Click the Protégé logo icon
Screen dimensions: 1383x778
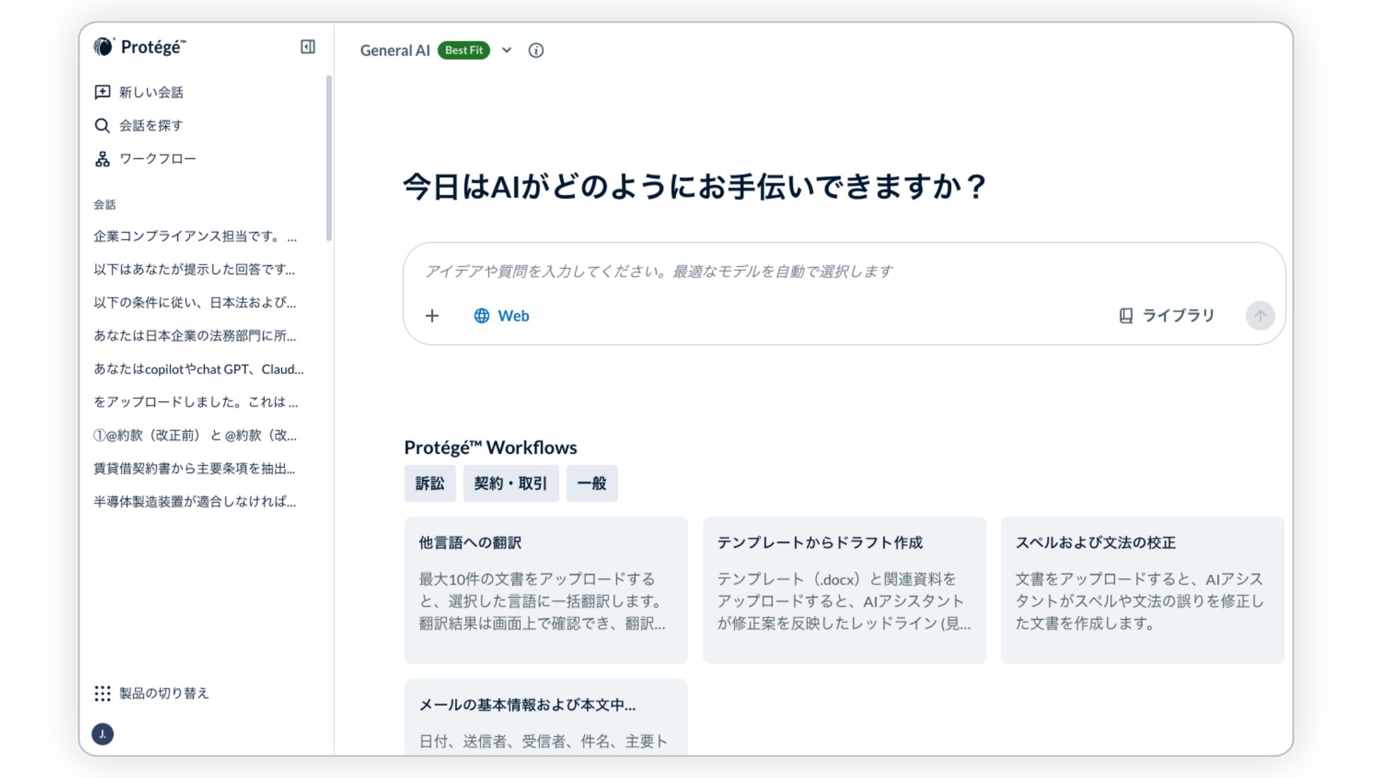pyautogui.click(x=104, y=47)
